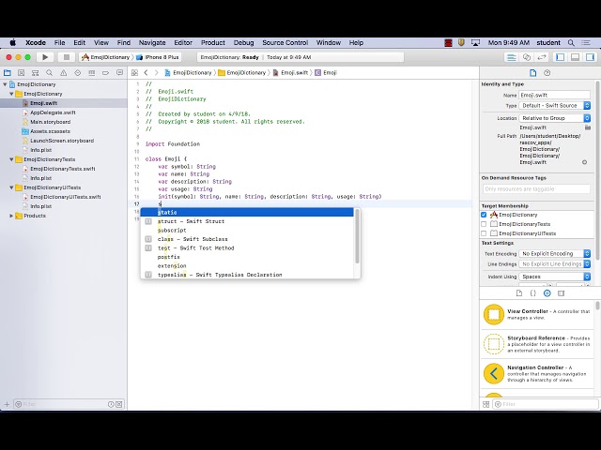Screen dimensions: 601x450
Task: Open the Breakpoint navigator
Action: [106, 73]
